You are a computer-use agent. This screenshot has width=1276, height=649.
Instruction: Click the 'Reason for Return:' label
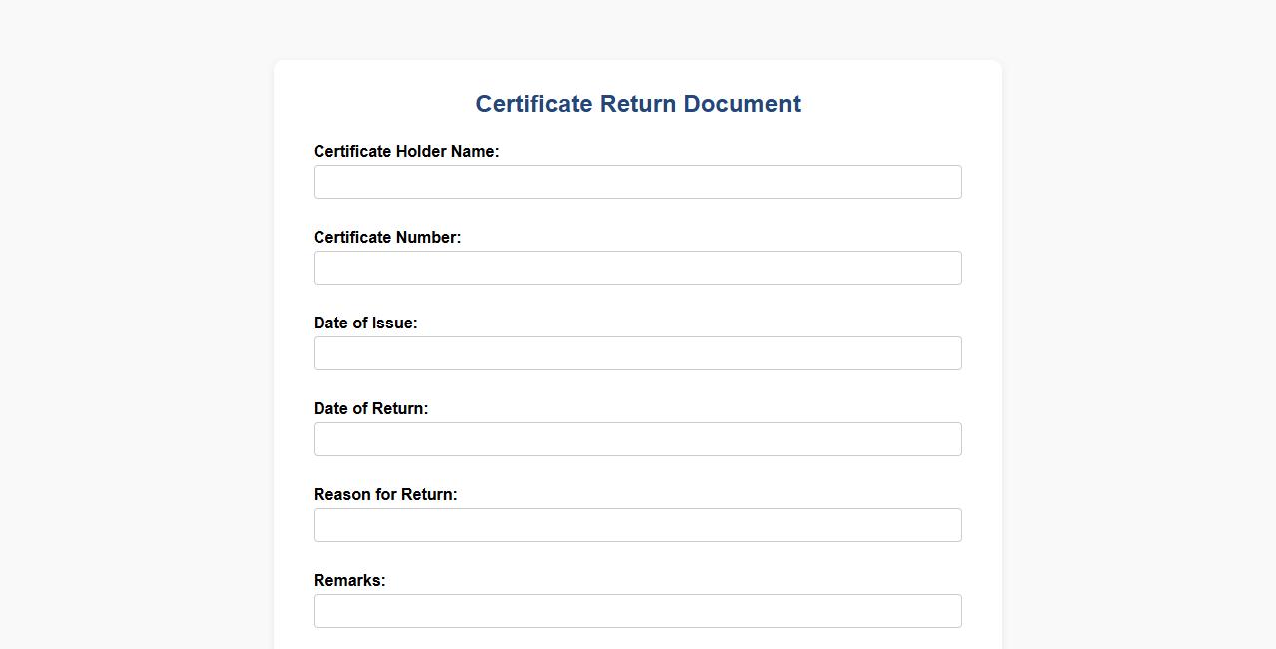coord(385,494)
